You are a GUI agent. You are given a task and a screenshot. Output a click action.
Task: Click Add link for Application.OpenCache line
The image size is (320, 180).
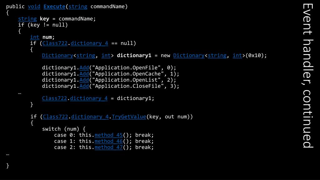84,74
